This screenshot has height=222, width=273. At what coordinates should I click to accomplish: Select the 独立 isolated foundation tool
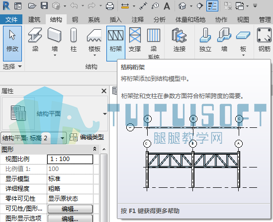(x=205, y=40)
